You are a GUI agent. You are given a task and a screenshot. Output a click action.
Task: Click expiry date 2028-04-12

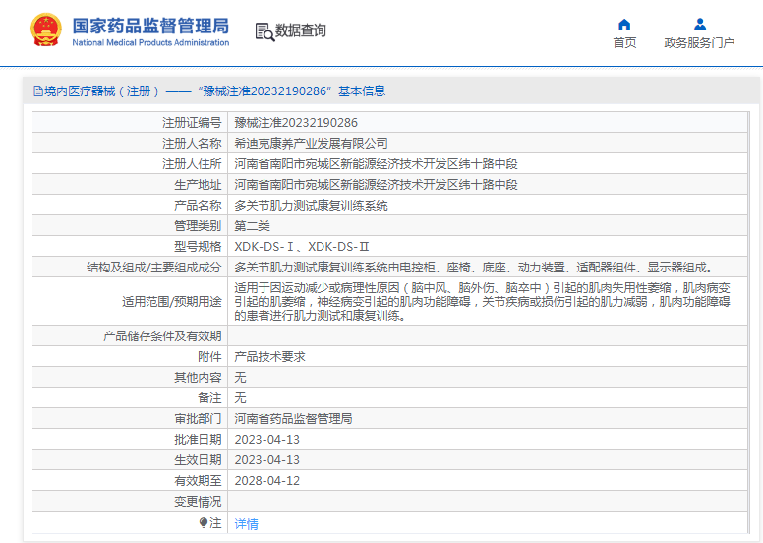tap(267, 481)
